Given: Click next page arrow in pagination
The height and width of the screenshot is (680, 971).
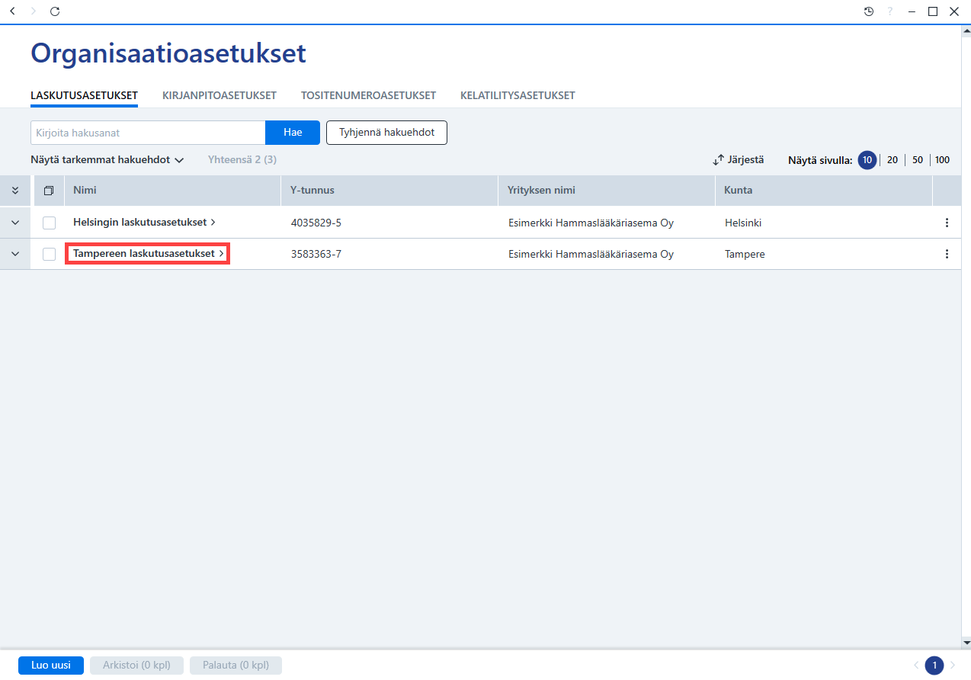Looking at the screenshot, I should (953, 666).
